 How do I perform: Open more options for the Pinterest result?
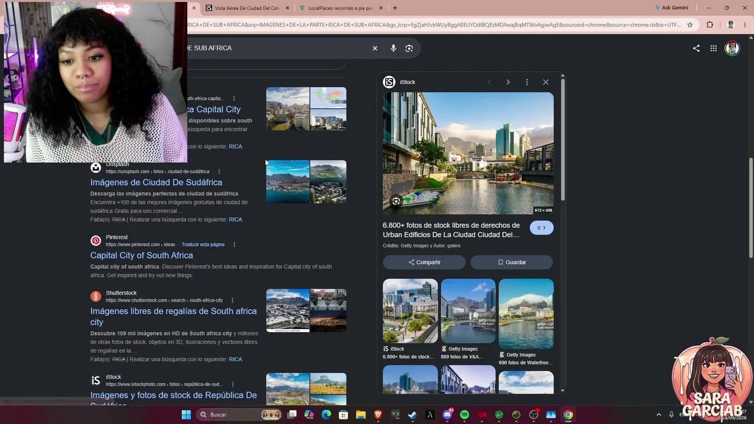234,244
